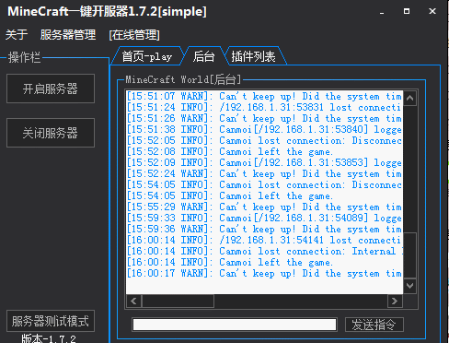Select the 15:55:29 WARN log line
The image size is (449, 343).
point(264,207)
